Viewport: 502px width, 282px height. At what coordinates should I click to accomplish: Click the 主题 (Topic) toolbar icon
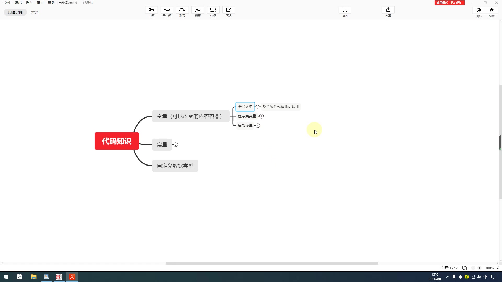(151, 10)
